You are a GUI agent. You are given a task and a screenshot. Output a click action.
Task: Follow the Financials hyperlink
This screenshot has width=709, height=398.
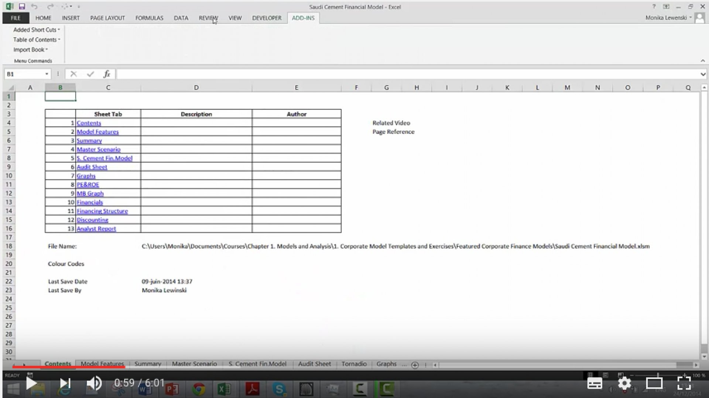point(90,202)
